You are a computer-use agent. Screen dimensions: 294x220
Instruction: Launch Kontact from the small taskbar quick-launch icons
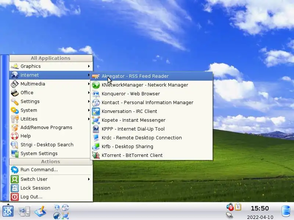click(65, 208)
